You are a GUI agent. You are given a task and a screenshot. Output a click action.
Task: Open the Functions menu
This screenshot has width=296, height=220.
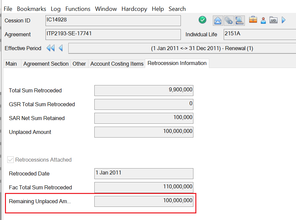pos(78,9)
